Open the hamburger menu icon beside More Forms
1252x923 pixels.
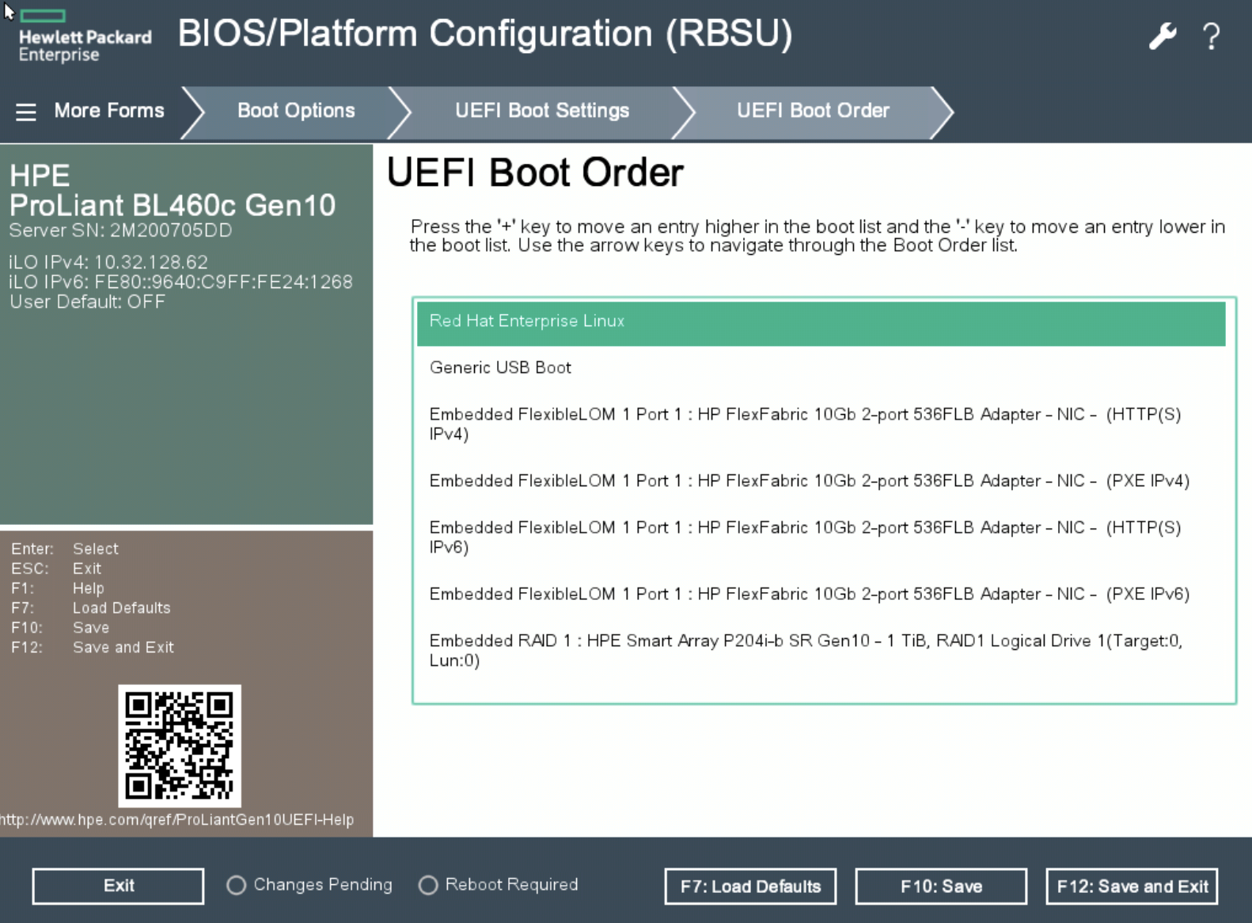point(25,112)
